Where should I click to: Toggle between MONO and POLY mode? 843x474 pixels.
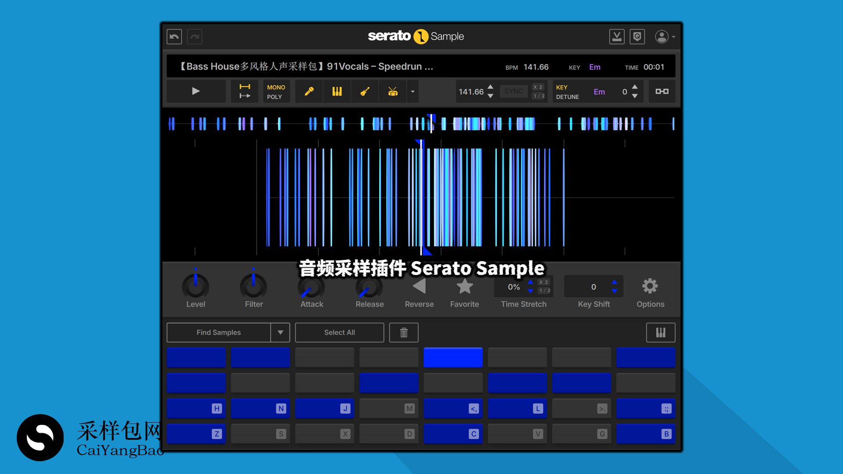click(x=276, y=91)
